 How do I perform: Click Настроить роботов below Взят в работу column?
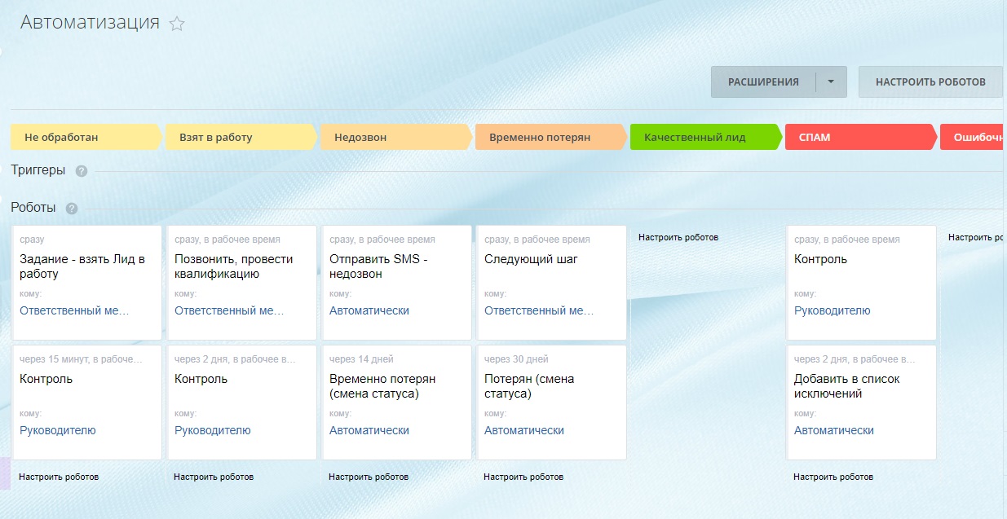point(214,477)
